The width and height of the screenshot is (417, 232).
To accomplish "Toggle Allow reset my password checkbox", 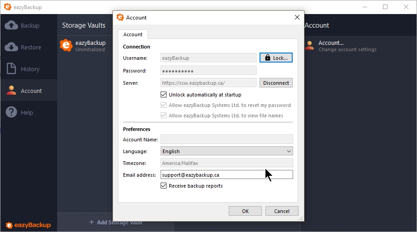I will pyautogui.click(x=163, y=105).
